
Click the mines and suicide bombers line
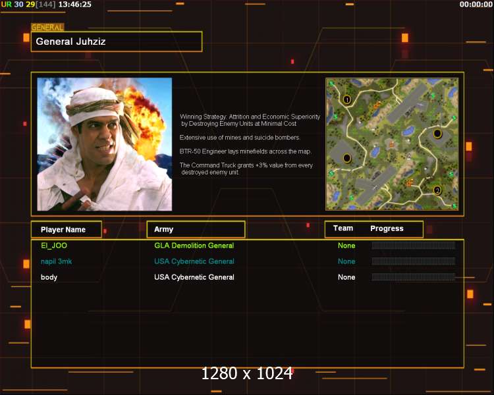point(240,138)
